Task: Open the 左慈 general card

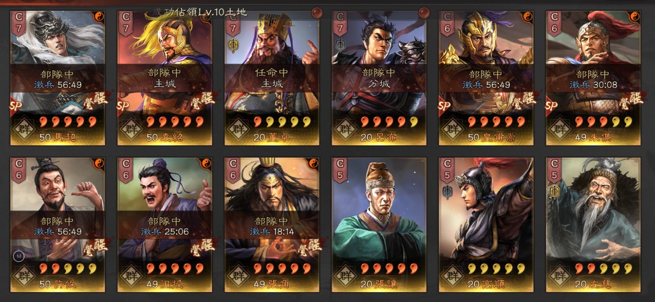Action: point(593,225)
